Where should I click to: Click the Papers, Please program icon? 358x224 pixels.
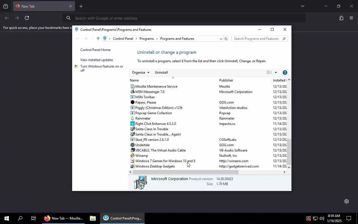click(133, 102)
